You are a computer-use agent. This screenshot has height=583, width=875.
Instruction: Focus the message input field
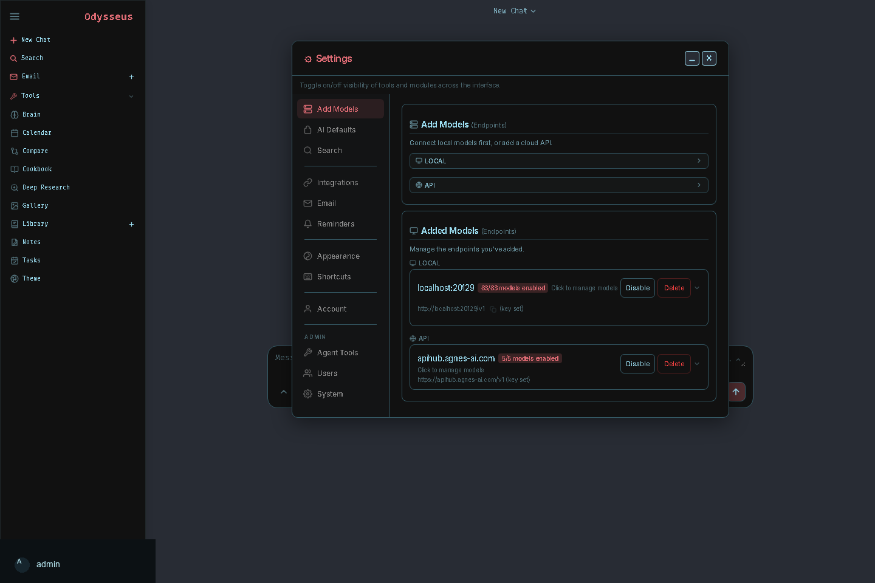click(x=282, y=358)
